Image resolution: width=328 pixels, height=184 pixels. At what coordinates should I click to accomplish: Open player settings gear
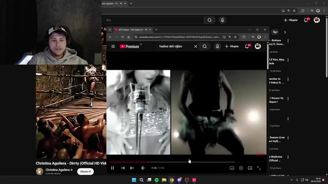(x=241, y=168)
